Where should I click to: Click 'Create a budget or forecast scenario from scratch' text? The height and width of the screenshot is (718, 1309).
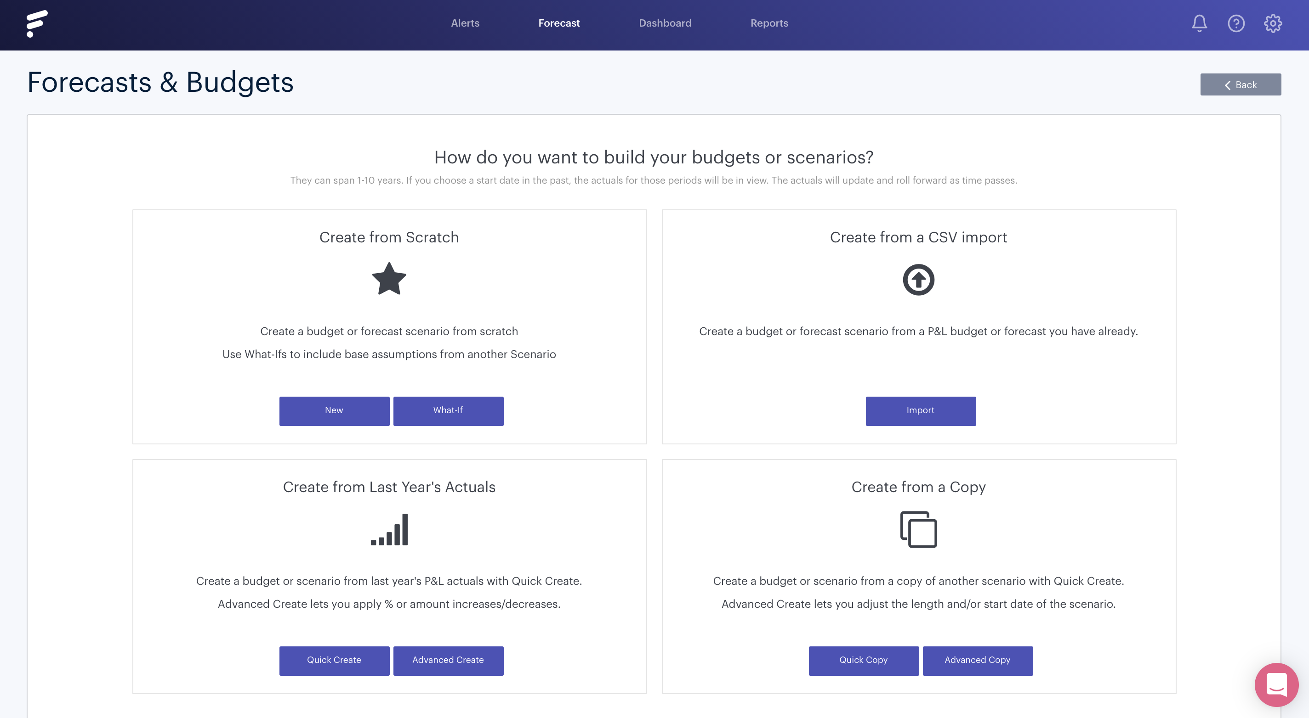pos(389,332)
